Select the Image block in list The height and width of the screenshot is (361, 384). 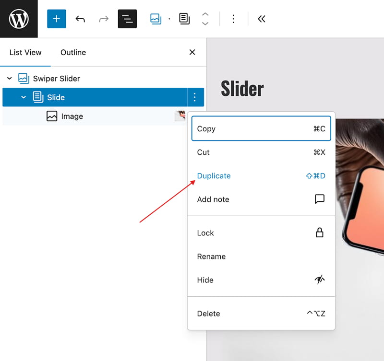[72, 116]
